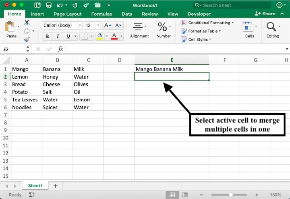The width and height of the screenshot is (290, 199).
Task: Add a new sheet with plus icon
Action: 56,186
